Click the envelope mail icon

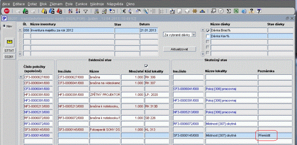pyautogui.click(x=112, y=11)
